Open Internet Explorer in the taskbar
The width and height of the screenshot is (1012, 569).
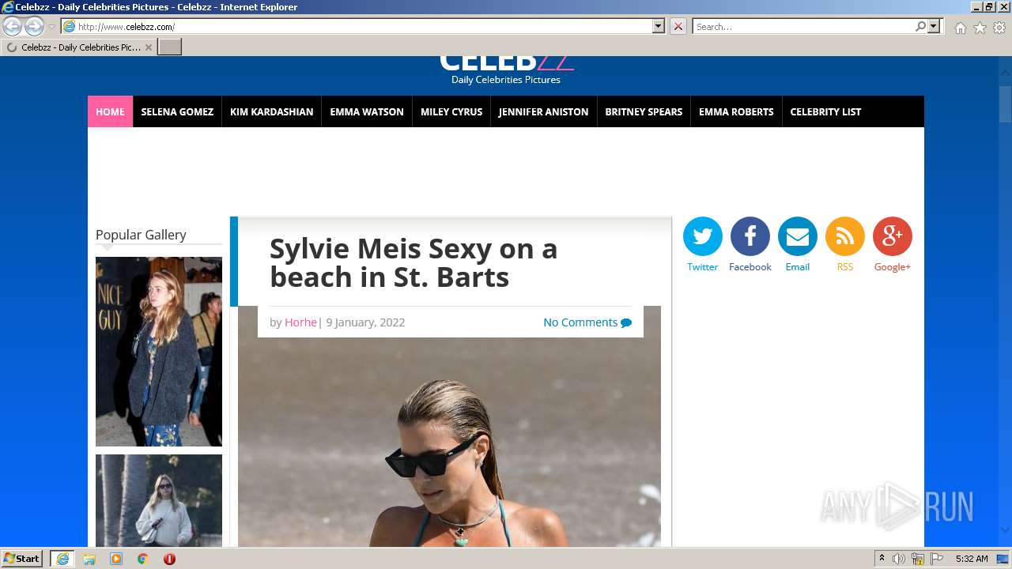(62, 559)
